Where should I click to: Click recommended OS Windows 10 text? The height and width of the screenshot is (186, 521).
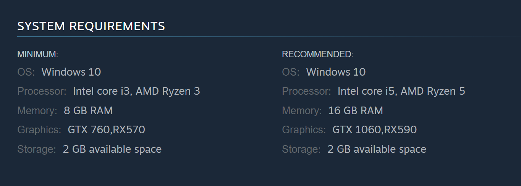pos(336,72)
